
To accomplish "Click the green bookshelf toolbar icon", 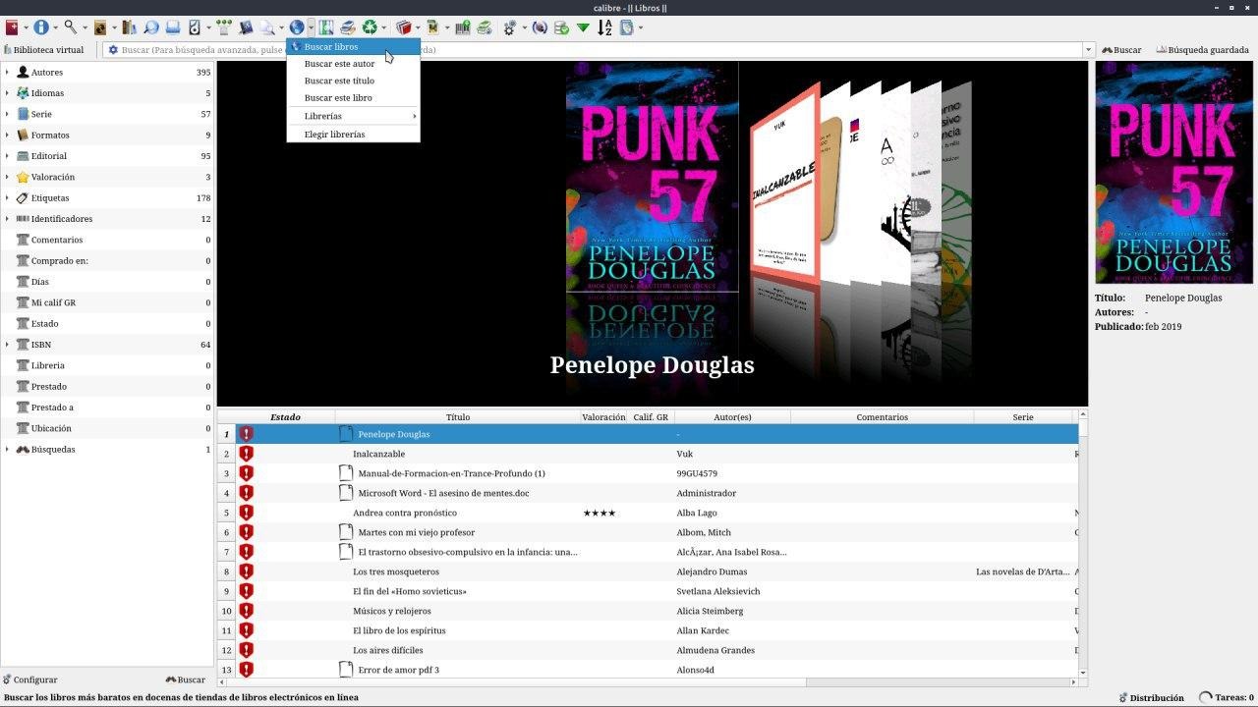I will (x=326, y=27).
